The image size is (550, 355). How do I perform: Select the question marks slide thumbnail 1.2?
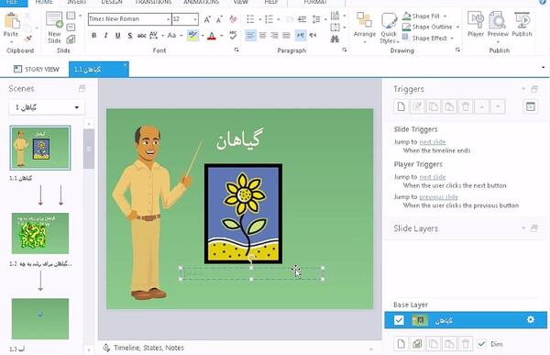[40, 233]
